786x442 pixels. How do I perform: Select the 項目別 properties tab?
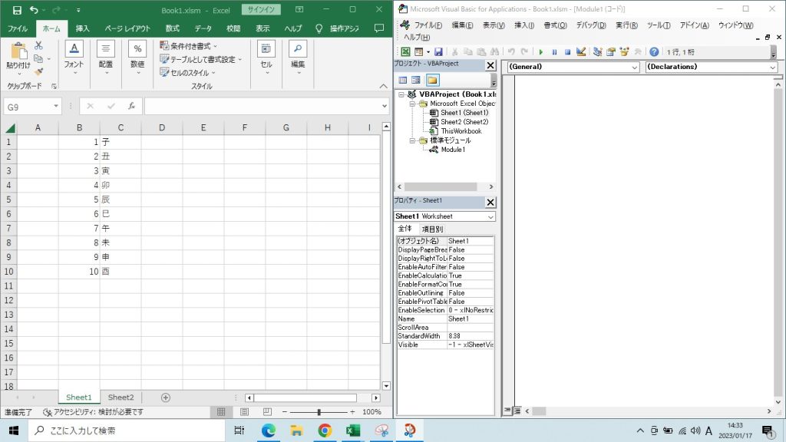(x=432, y=229)
